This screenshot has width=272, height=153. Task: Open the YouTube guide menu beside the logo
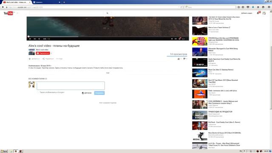(17, 13)
